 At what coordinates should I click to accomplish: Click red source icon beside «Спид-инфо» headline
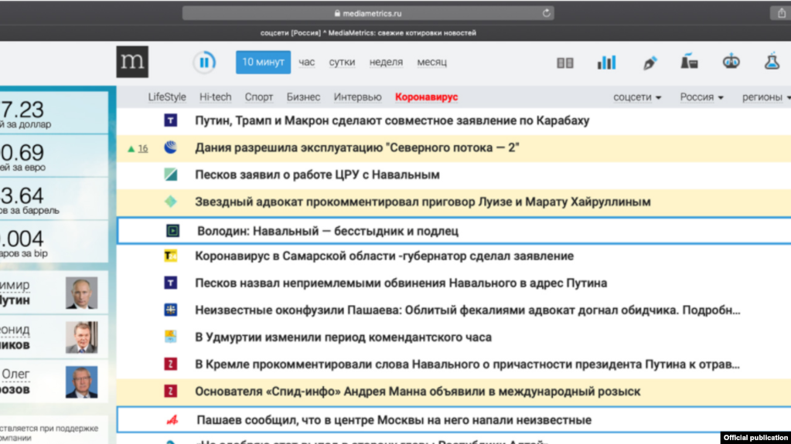[x=171, y=391]
